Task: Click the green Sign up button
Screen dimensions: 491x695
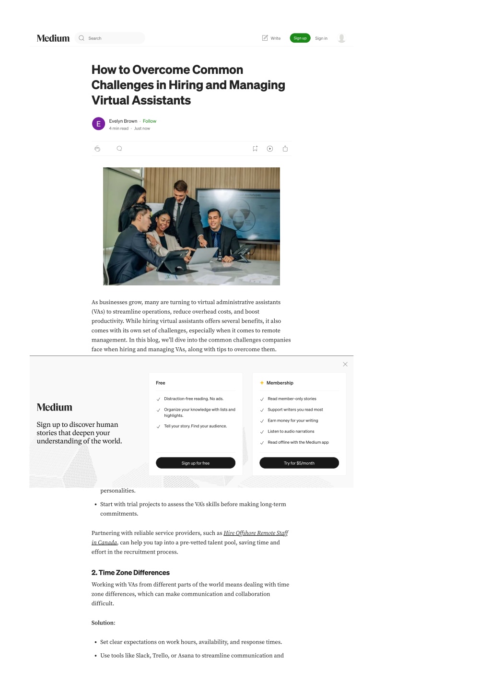Action: [x=300, y=38]
